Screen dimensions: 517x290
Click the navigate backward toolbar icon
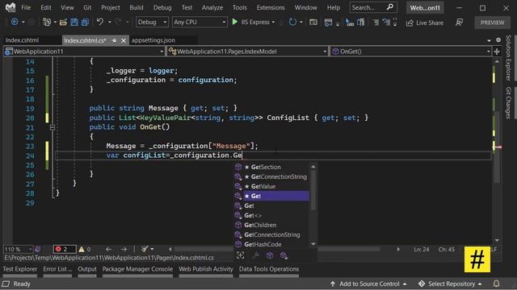(x=15, y=22)
